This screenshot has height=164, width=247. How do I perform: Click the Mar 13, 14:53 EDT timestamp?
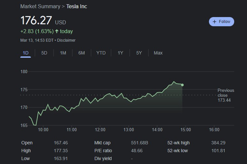(x=37, y=40)
